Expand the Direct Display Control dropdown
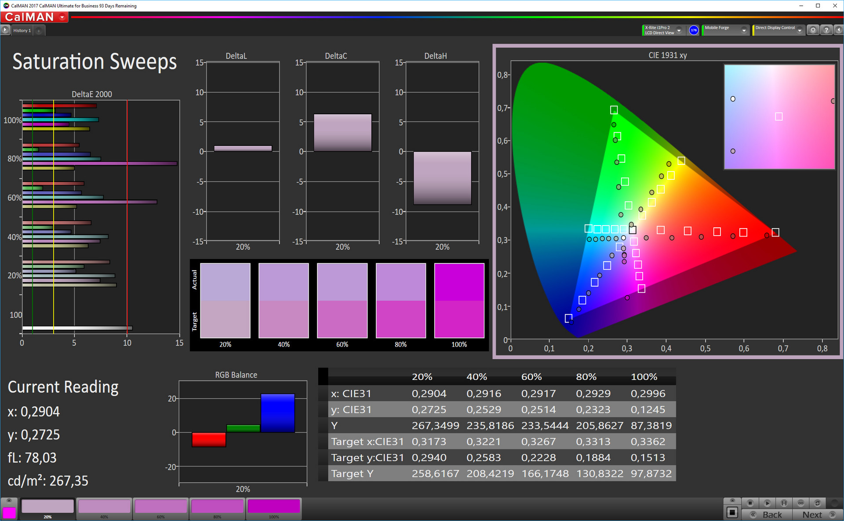 click(800, 30)
